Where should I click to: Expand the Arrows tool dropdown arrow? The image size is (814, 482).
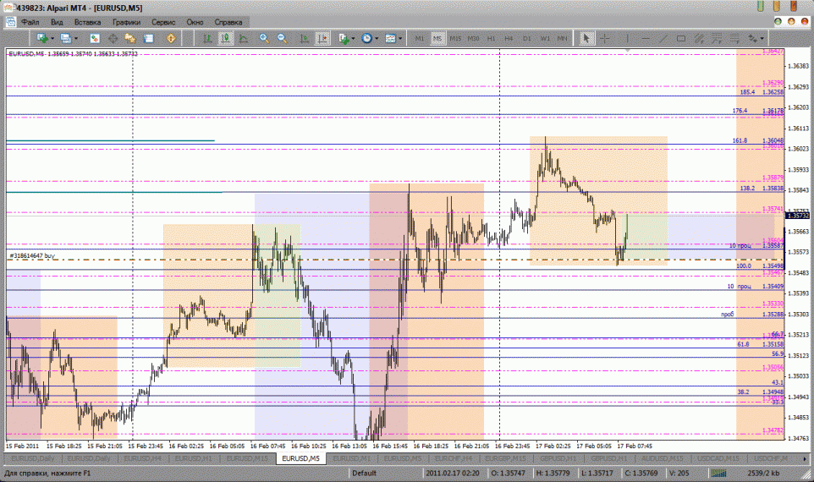click(x=762, y=38)
